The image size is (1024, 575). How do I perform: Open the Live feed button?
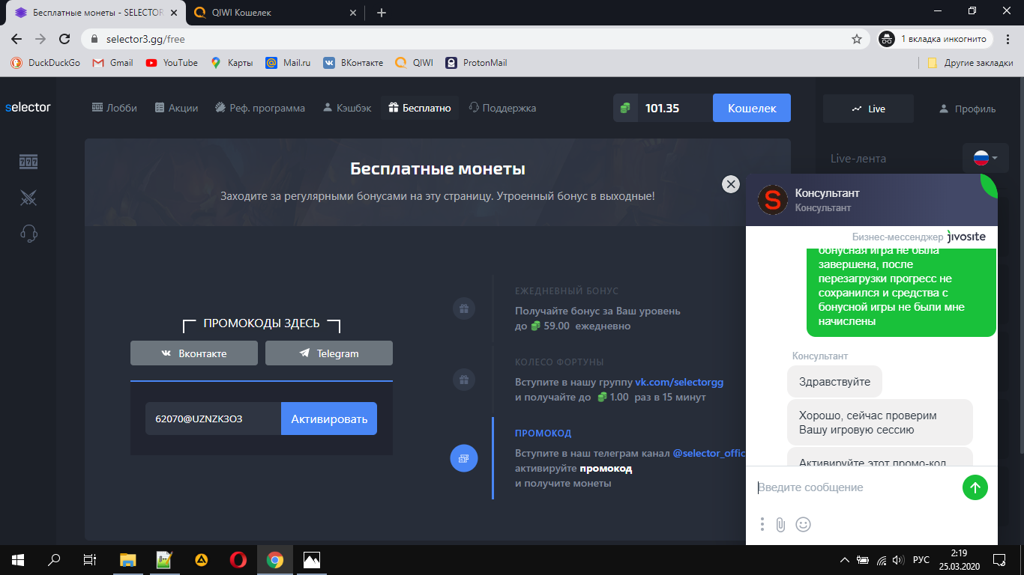click(x=868, y=109)
